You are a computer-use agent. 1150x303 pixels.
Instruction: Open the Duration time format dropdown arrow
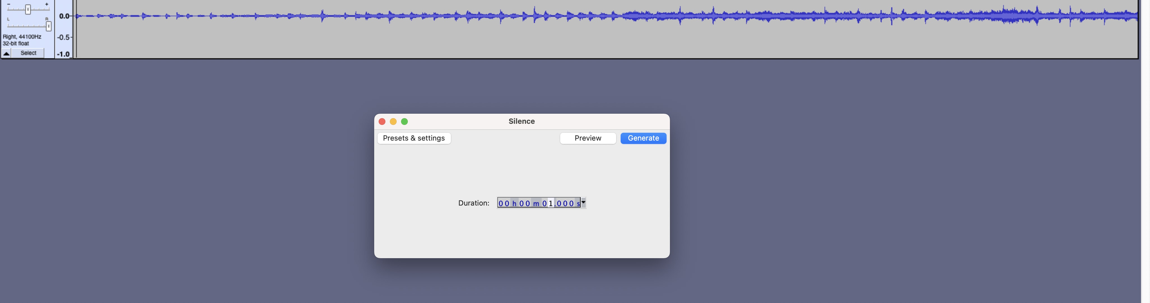(583, 202)
